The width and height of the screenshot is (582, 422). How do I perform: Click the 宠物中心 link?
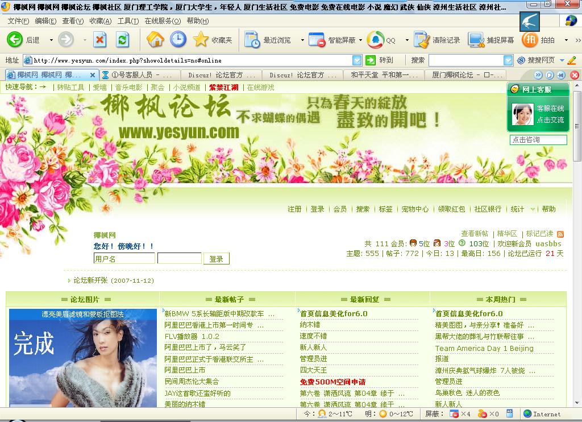pyautogui.click(x=414, y=209)
